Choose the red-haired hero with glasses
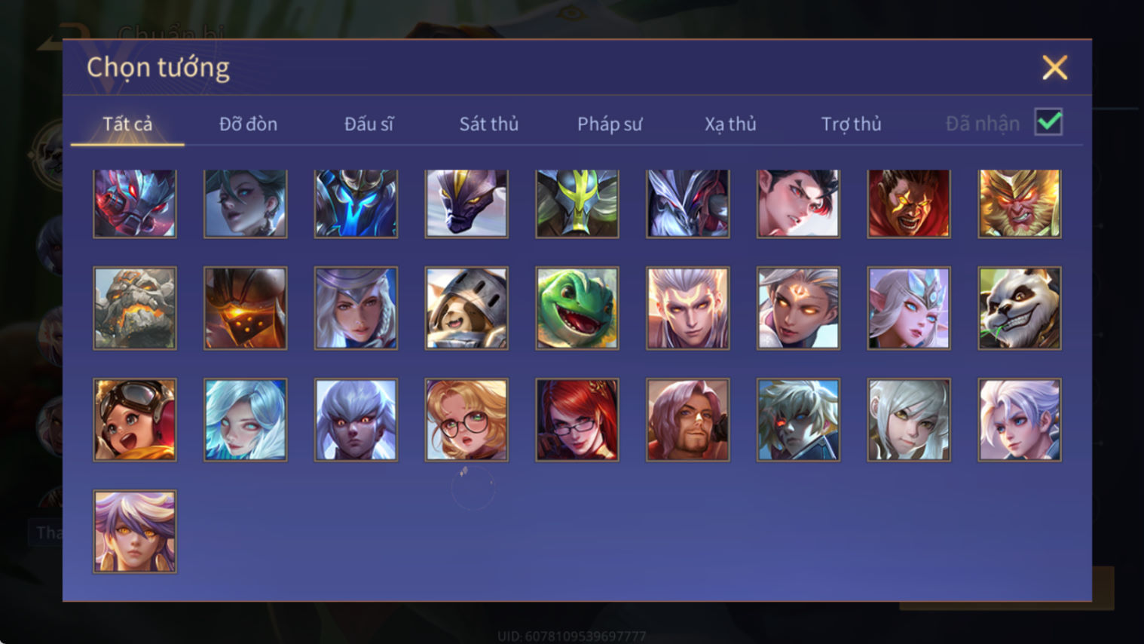This screenshot has height=644, width=1144. (577, 419)
